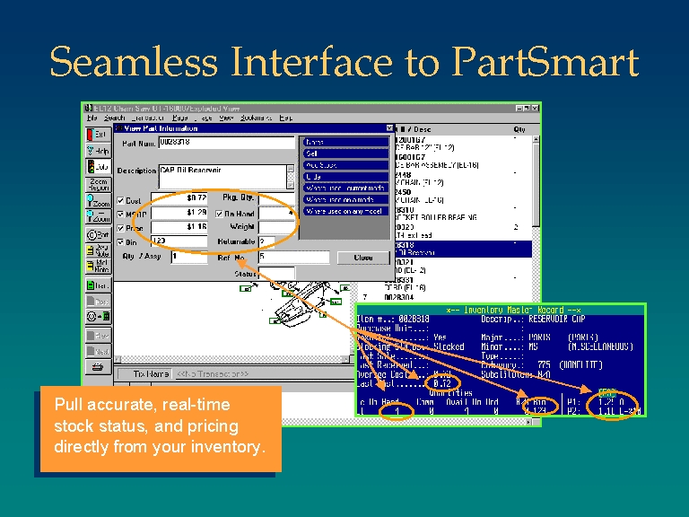Image resolution: width=689 pixels, height=517 pixels.
Task: Click the third blue action button
Action: (345, 165)
